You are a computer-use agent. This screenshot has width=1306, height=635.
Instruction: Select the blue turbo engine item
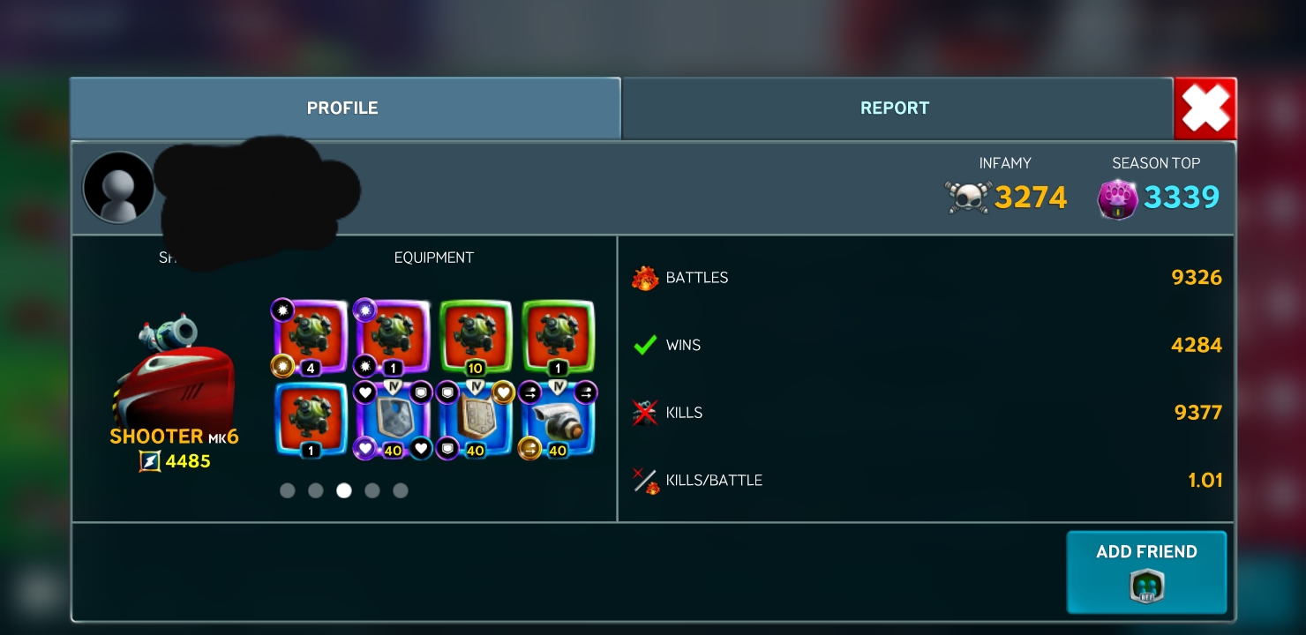coord(558,420)
